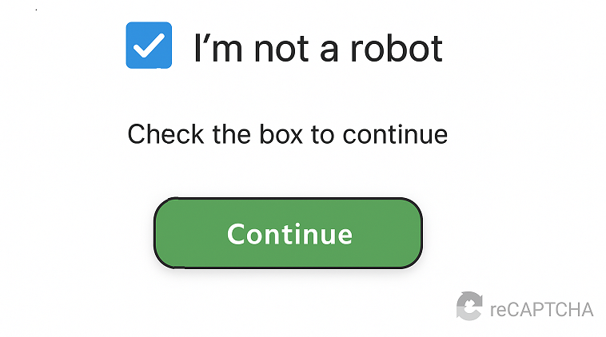The height and width of the screenshot is (337, 606).
Task: Click the reCAPTCHA circular arrows logo
Action: point(469,306)
